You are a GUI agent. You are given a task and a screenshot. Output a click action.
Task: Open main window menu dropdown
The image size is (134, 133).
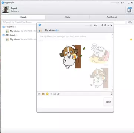tap(122, 3)
